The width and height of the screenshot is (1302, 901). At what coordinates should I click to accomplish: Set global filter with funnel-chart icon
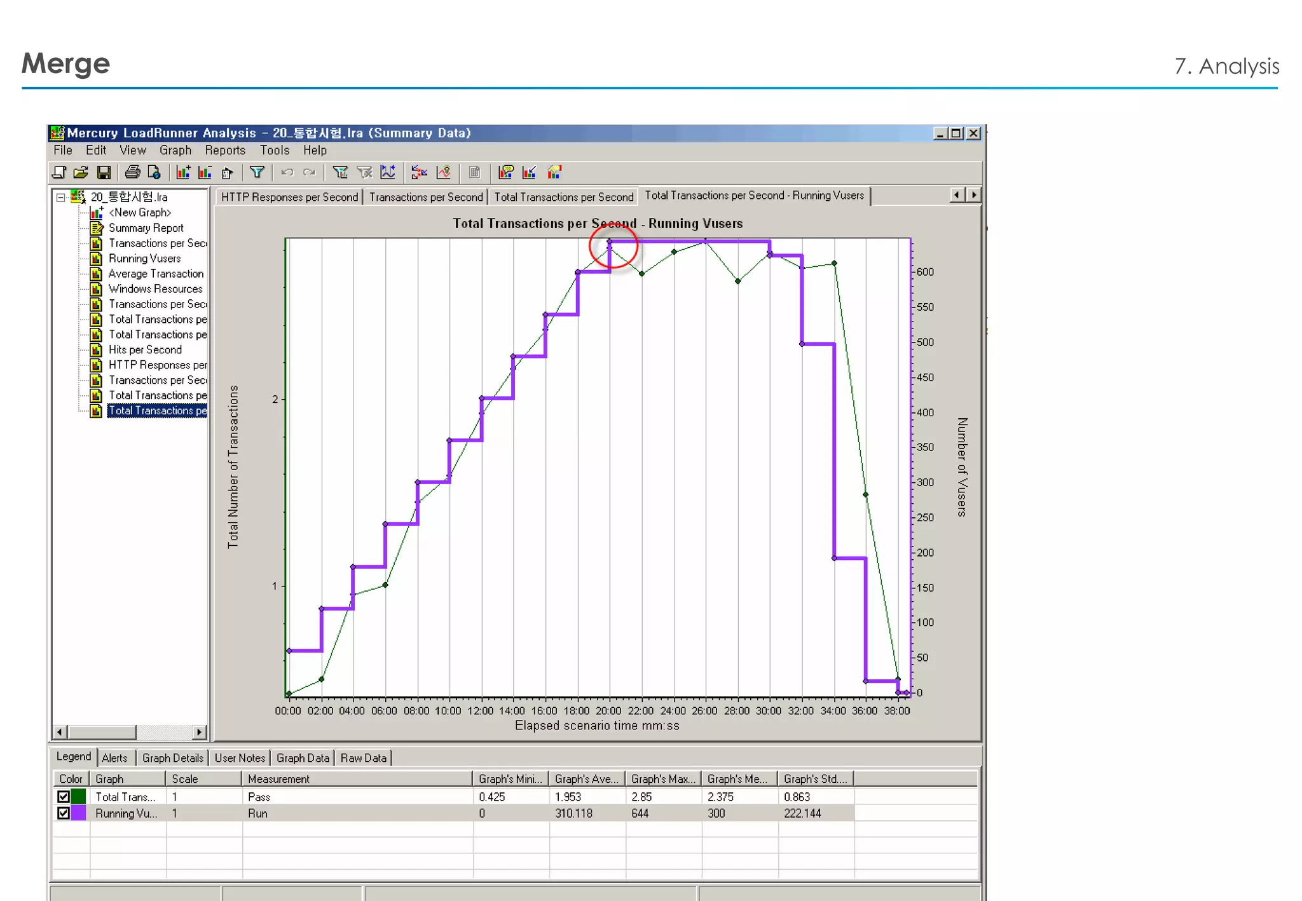(x=340, y=172)
